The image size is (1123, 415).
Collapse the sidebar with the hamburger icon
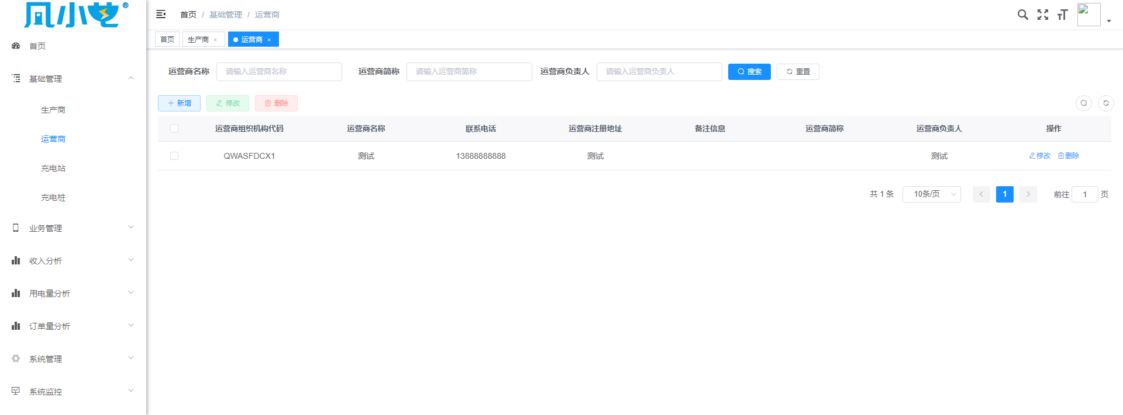click(161, 14)
